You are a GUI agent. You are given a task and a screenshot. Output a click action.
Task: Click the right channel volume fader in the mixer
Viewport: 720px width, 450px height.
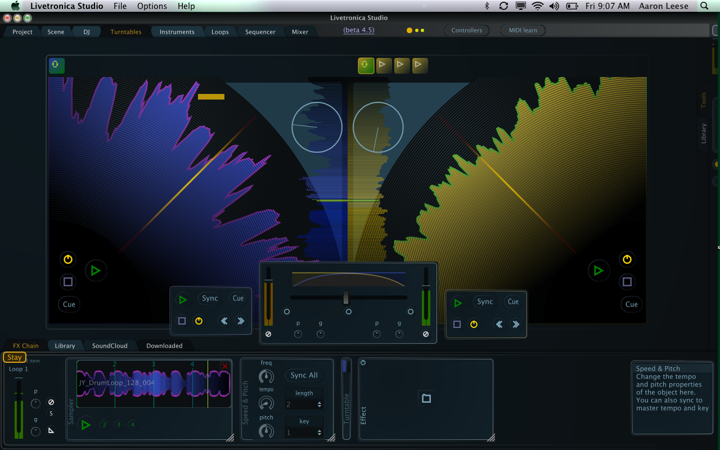[x=426, y=297]
